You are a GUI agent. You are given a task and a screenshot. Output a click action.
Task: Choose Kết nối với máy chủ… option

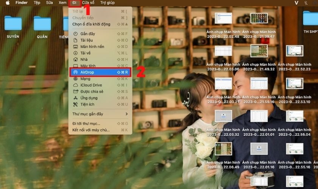(x=91, y=130)
